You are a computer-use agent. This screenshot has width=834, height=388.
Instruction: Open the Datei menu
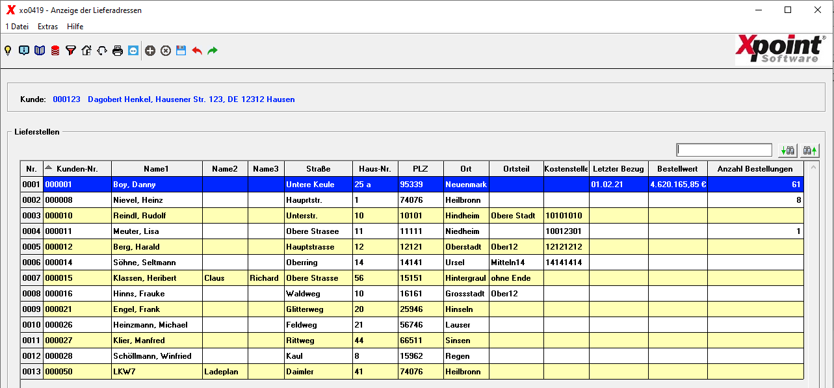point(17,27)
